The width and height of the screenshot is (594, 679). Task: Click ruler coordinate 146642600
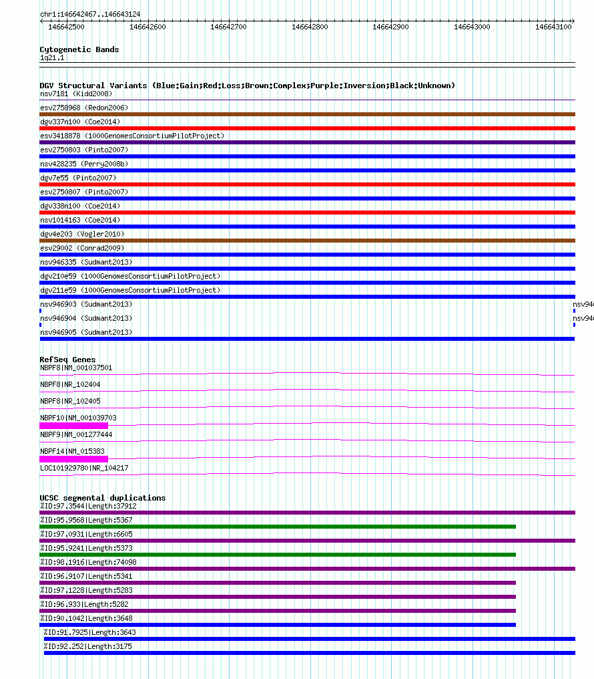coord(147,27)
